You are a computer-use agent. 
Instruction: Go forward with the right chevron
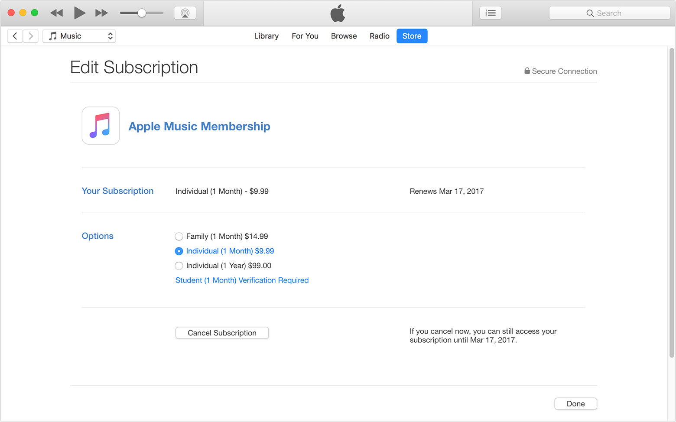[x=31, y=36]
